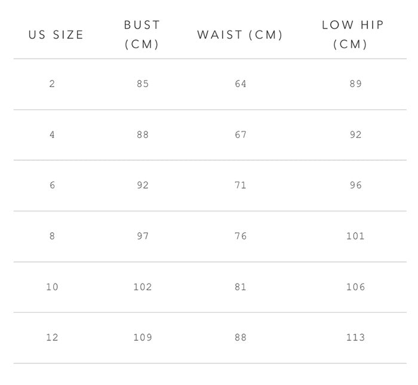Screen dimensions: 418x385
Task: Click the US SIZE column header
Action: (x=56, y=35)
